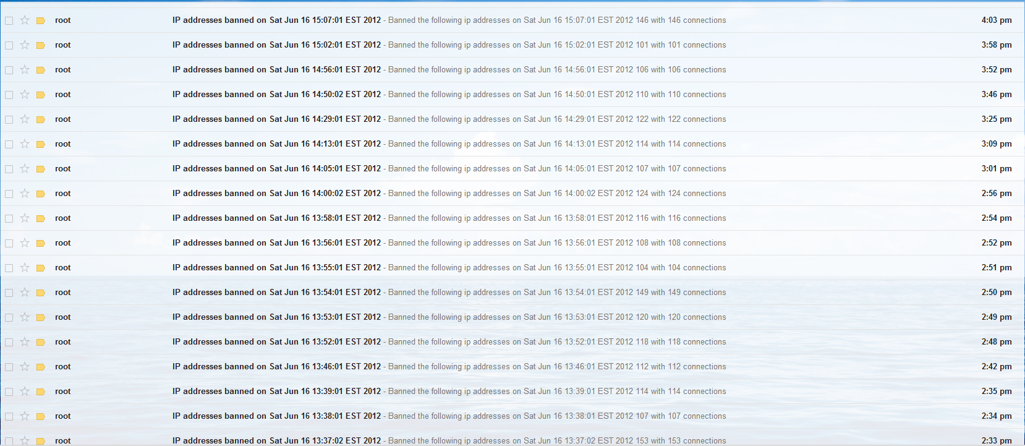
Task: Toggle importance marker on 3:58 pm email
Action: [41, 45]
